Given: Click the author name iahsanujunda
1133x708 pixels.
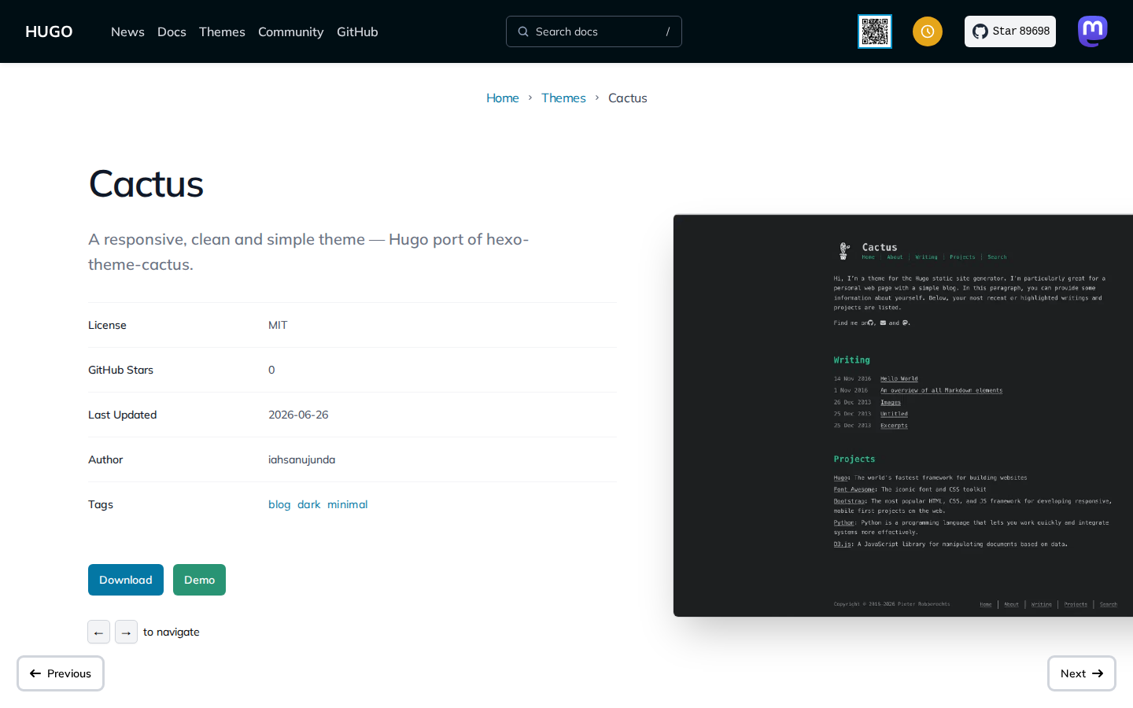Looking at the screenshot, I should tap(301, 459).
